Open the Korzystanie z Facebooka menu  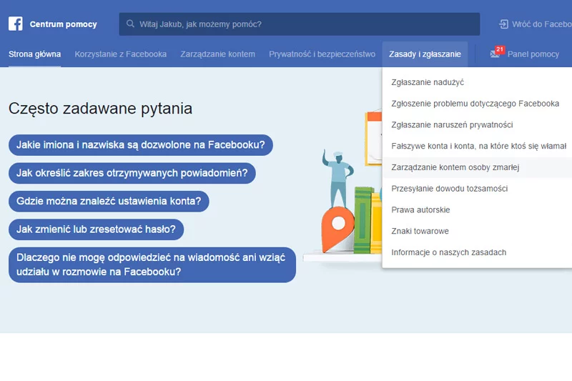coord(120,54)
